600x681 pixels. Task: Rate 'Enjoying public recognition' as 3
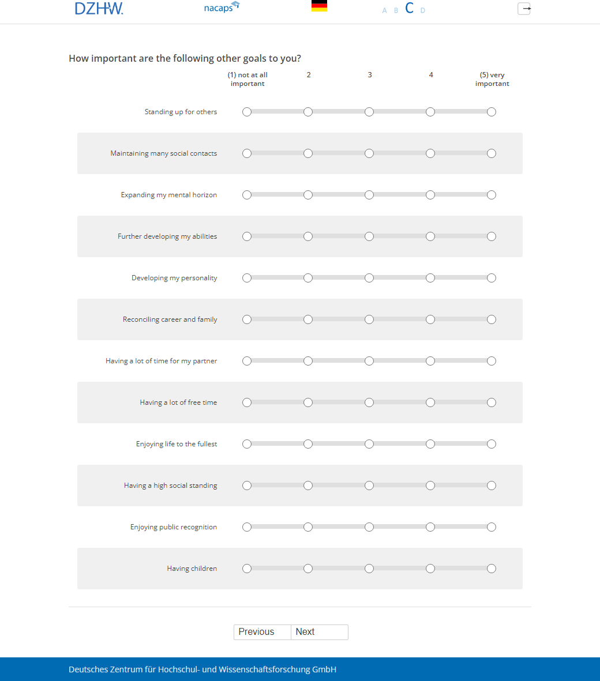[x=369, y=527]
